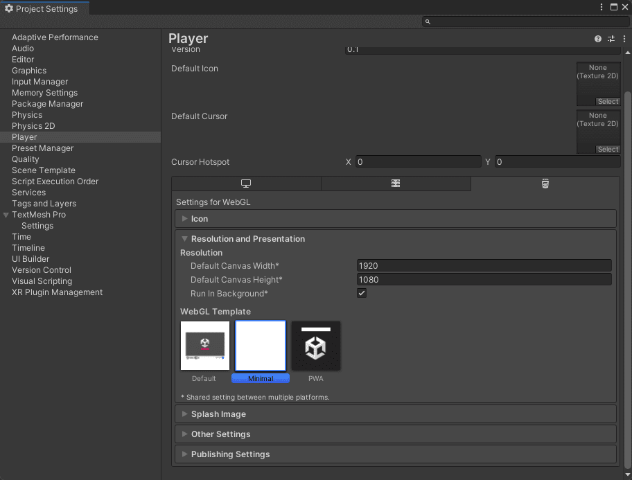Collapse the TextMesh Pro tree arrow
The width and height of the screenshot is (632, 480).
tap(6, 215)
